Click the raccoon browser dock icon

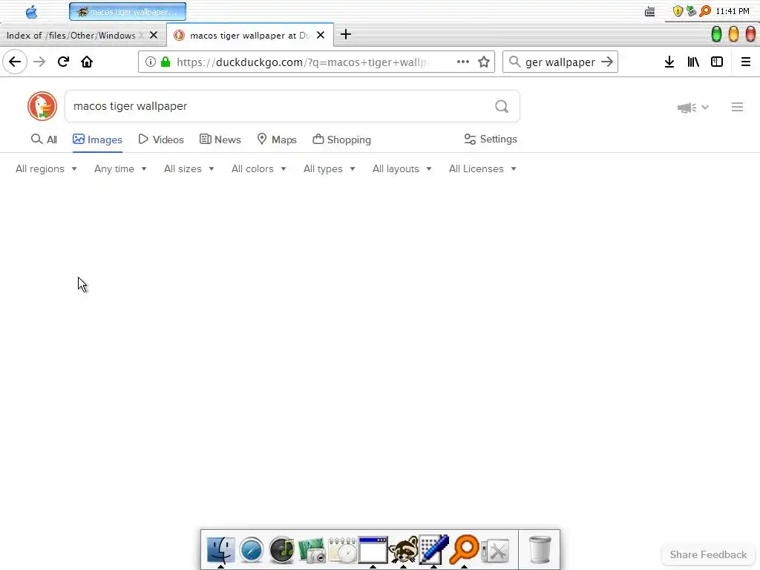click(x=403, y=550)
